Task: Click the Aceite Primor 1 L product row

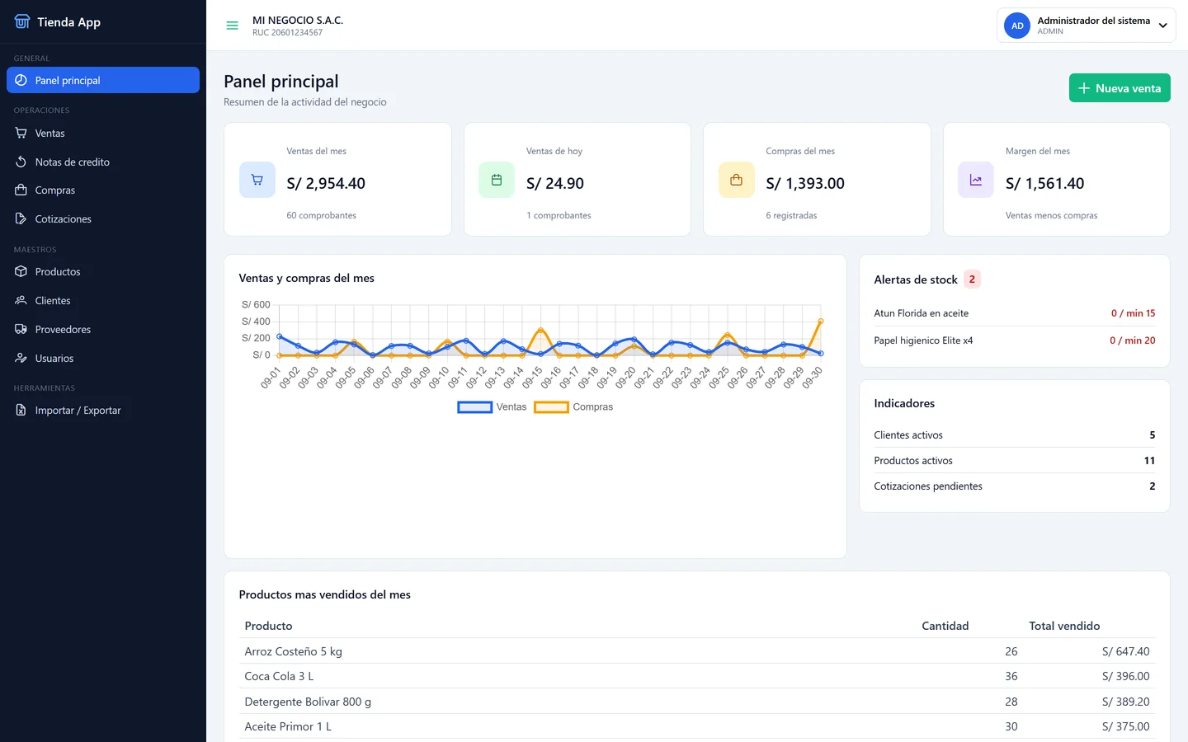Action: pyautogui.click(x=697, y=726)
